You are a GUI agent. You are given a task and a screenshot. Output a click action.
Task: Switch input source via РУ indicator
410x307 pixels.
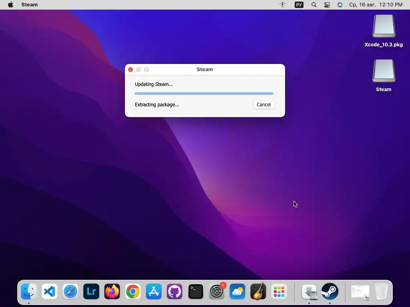[299, 5]
